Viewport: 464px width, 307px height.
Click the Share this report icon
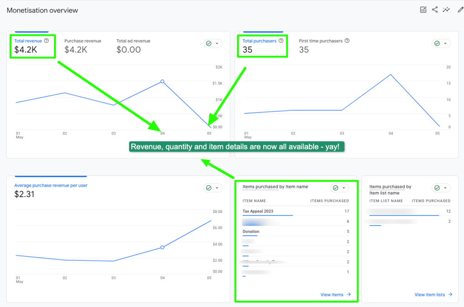435,9
